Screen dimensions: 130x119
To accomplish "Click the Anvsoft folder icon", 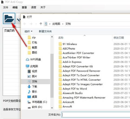I will pyautogui.click(x=60, y=107).
